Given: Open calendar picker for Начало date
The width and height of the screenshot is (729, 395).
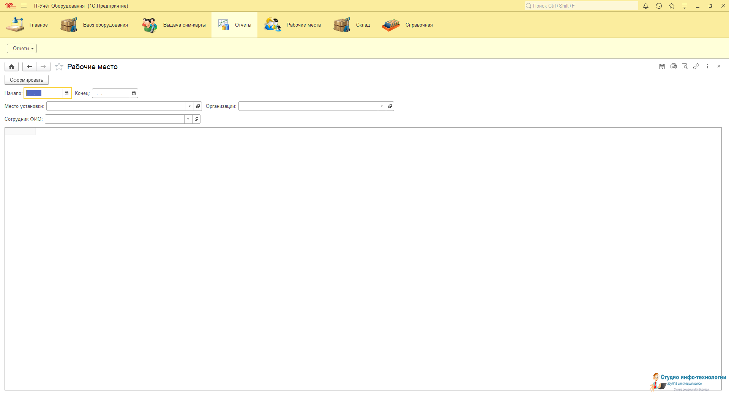Looking at the screenshot, I should pyautogui.click(x=67, y=93).
